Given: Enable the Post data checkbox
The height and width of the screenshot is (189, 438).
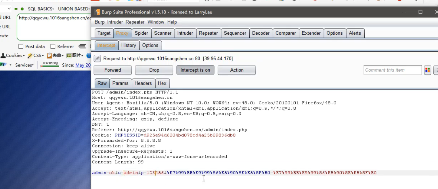Looking at the screenshot, I should coord(21,46).
